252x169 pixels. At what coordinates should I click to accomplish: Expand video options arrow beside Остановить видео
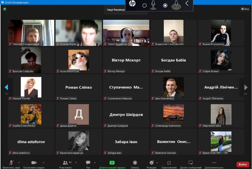coord(43,162)
